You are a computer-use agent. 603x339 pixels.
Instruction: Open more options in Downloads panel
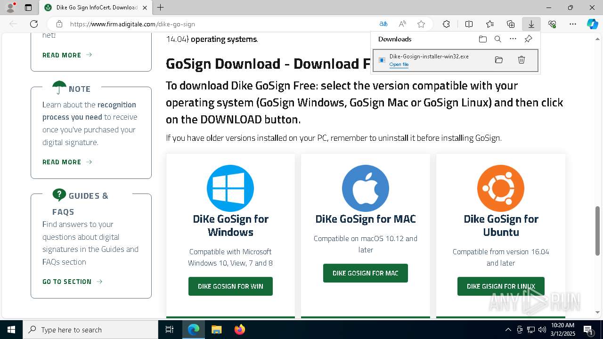pyautogui.click(x=513, y=39)
